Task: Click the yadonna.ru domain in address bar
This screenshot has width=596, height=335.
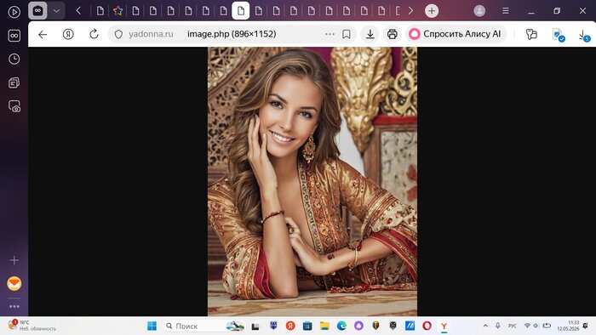Action: (x=151, y=34)
